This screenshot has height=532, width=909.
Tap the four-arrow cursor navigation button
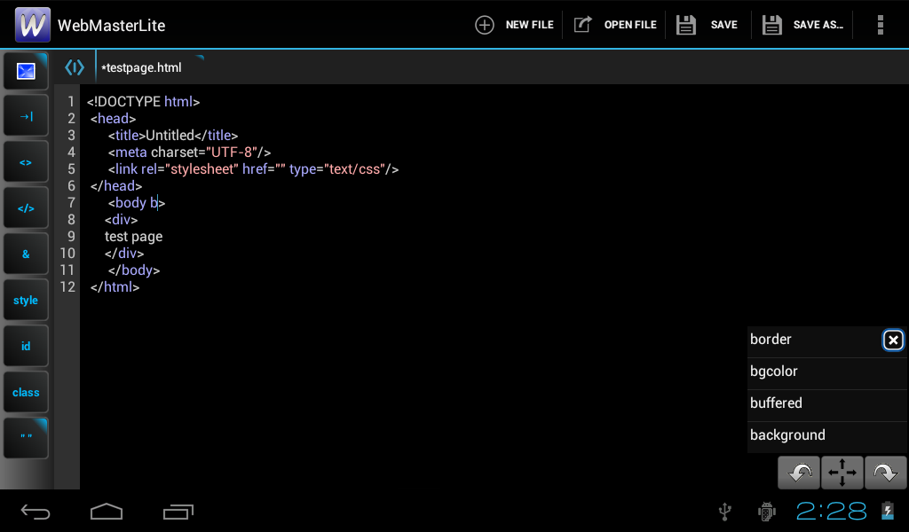(842, 473)
